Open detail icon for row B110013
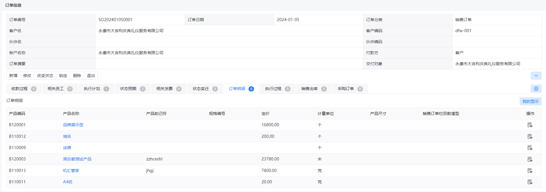 point(530,171)
